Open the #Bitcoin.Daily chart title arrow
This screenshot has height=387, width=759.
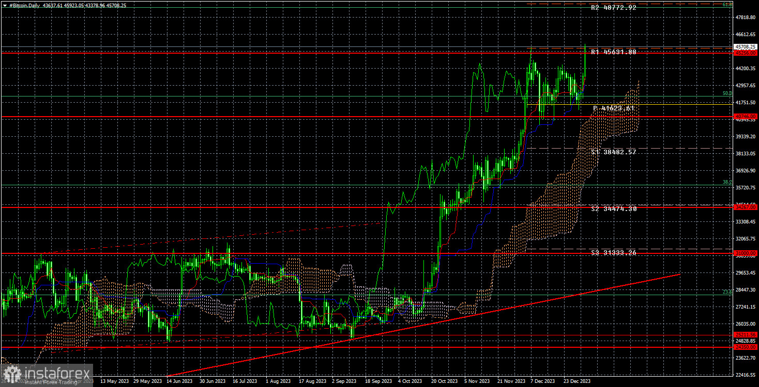click(x=5, y=5)
